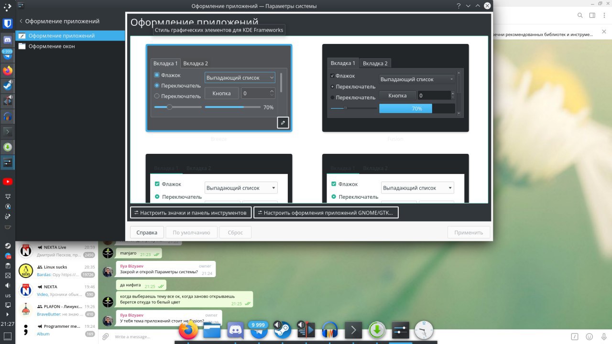Open the emoji picker in Telegram

coord(589,337)
